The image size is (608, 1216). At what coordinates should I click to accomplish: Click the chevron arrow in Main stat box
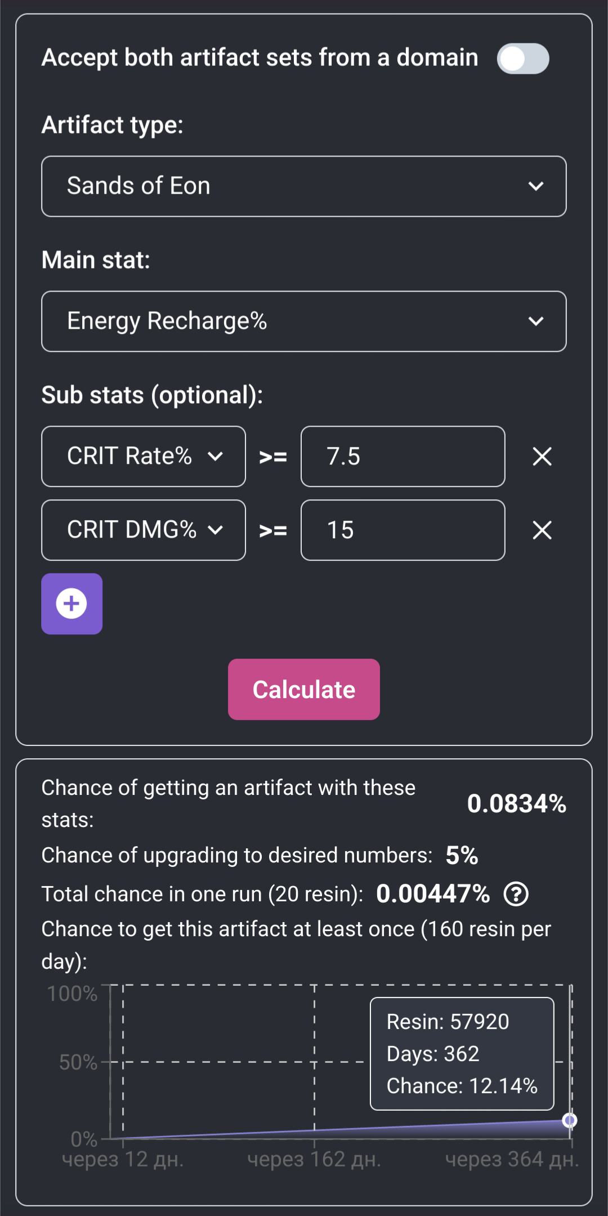pos(536,321)
